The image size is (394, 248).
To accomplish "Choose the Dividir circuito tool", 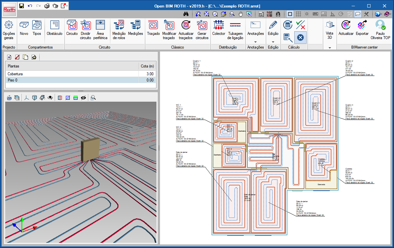I will 86,30.
